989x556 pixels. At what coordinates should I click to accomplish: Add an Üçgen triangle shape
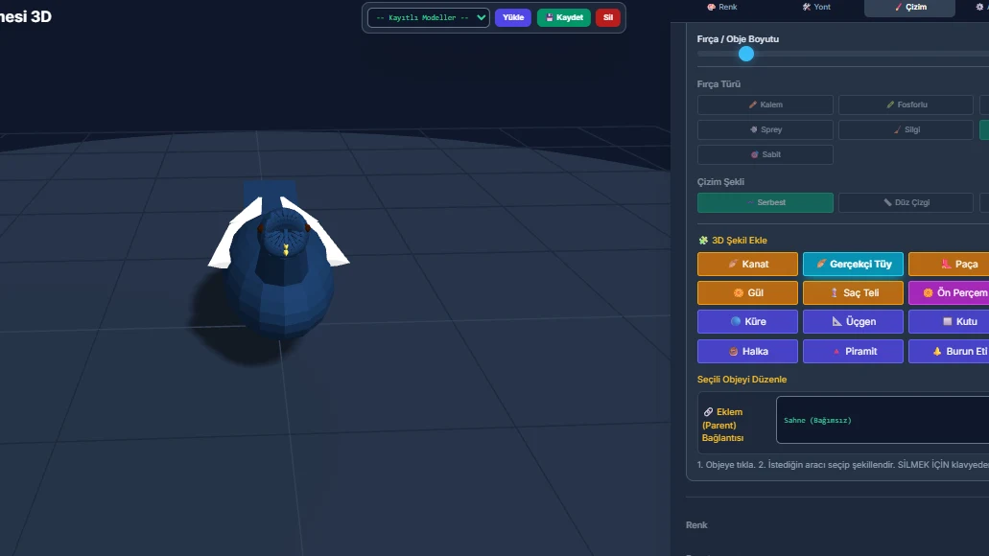pyautogui.click(x=853, y=321)
